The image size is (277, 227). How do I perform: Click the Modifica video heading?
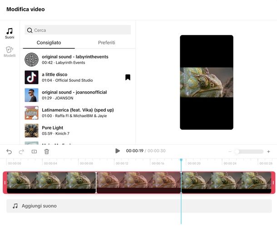pyautogui.click(x=25, y=9)
